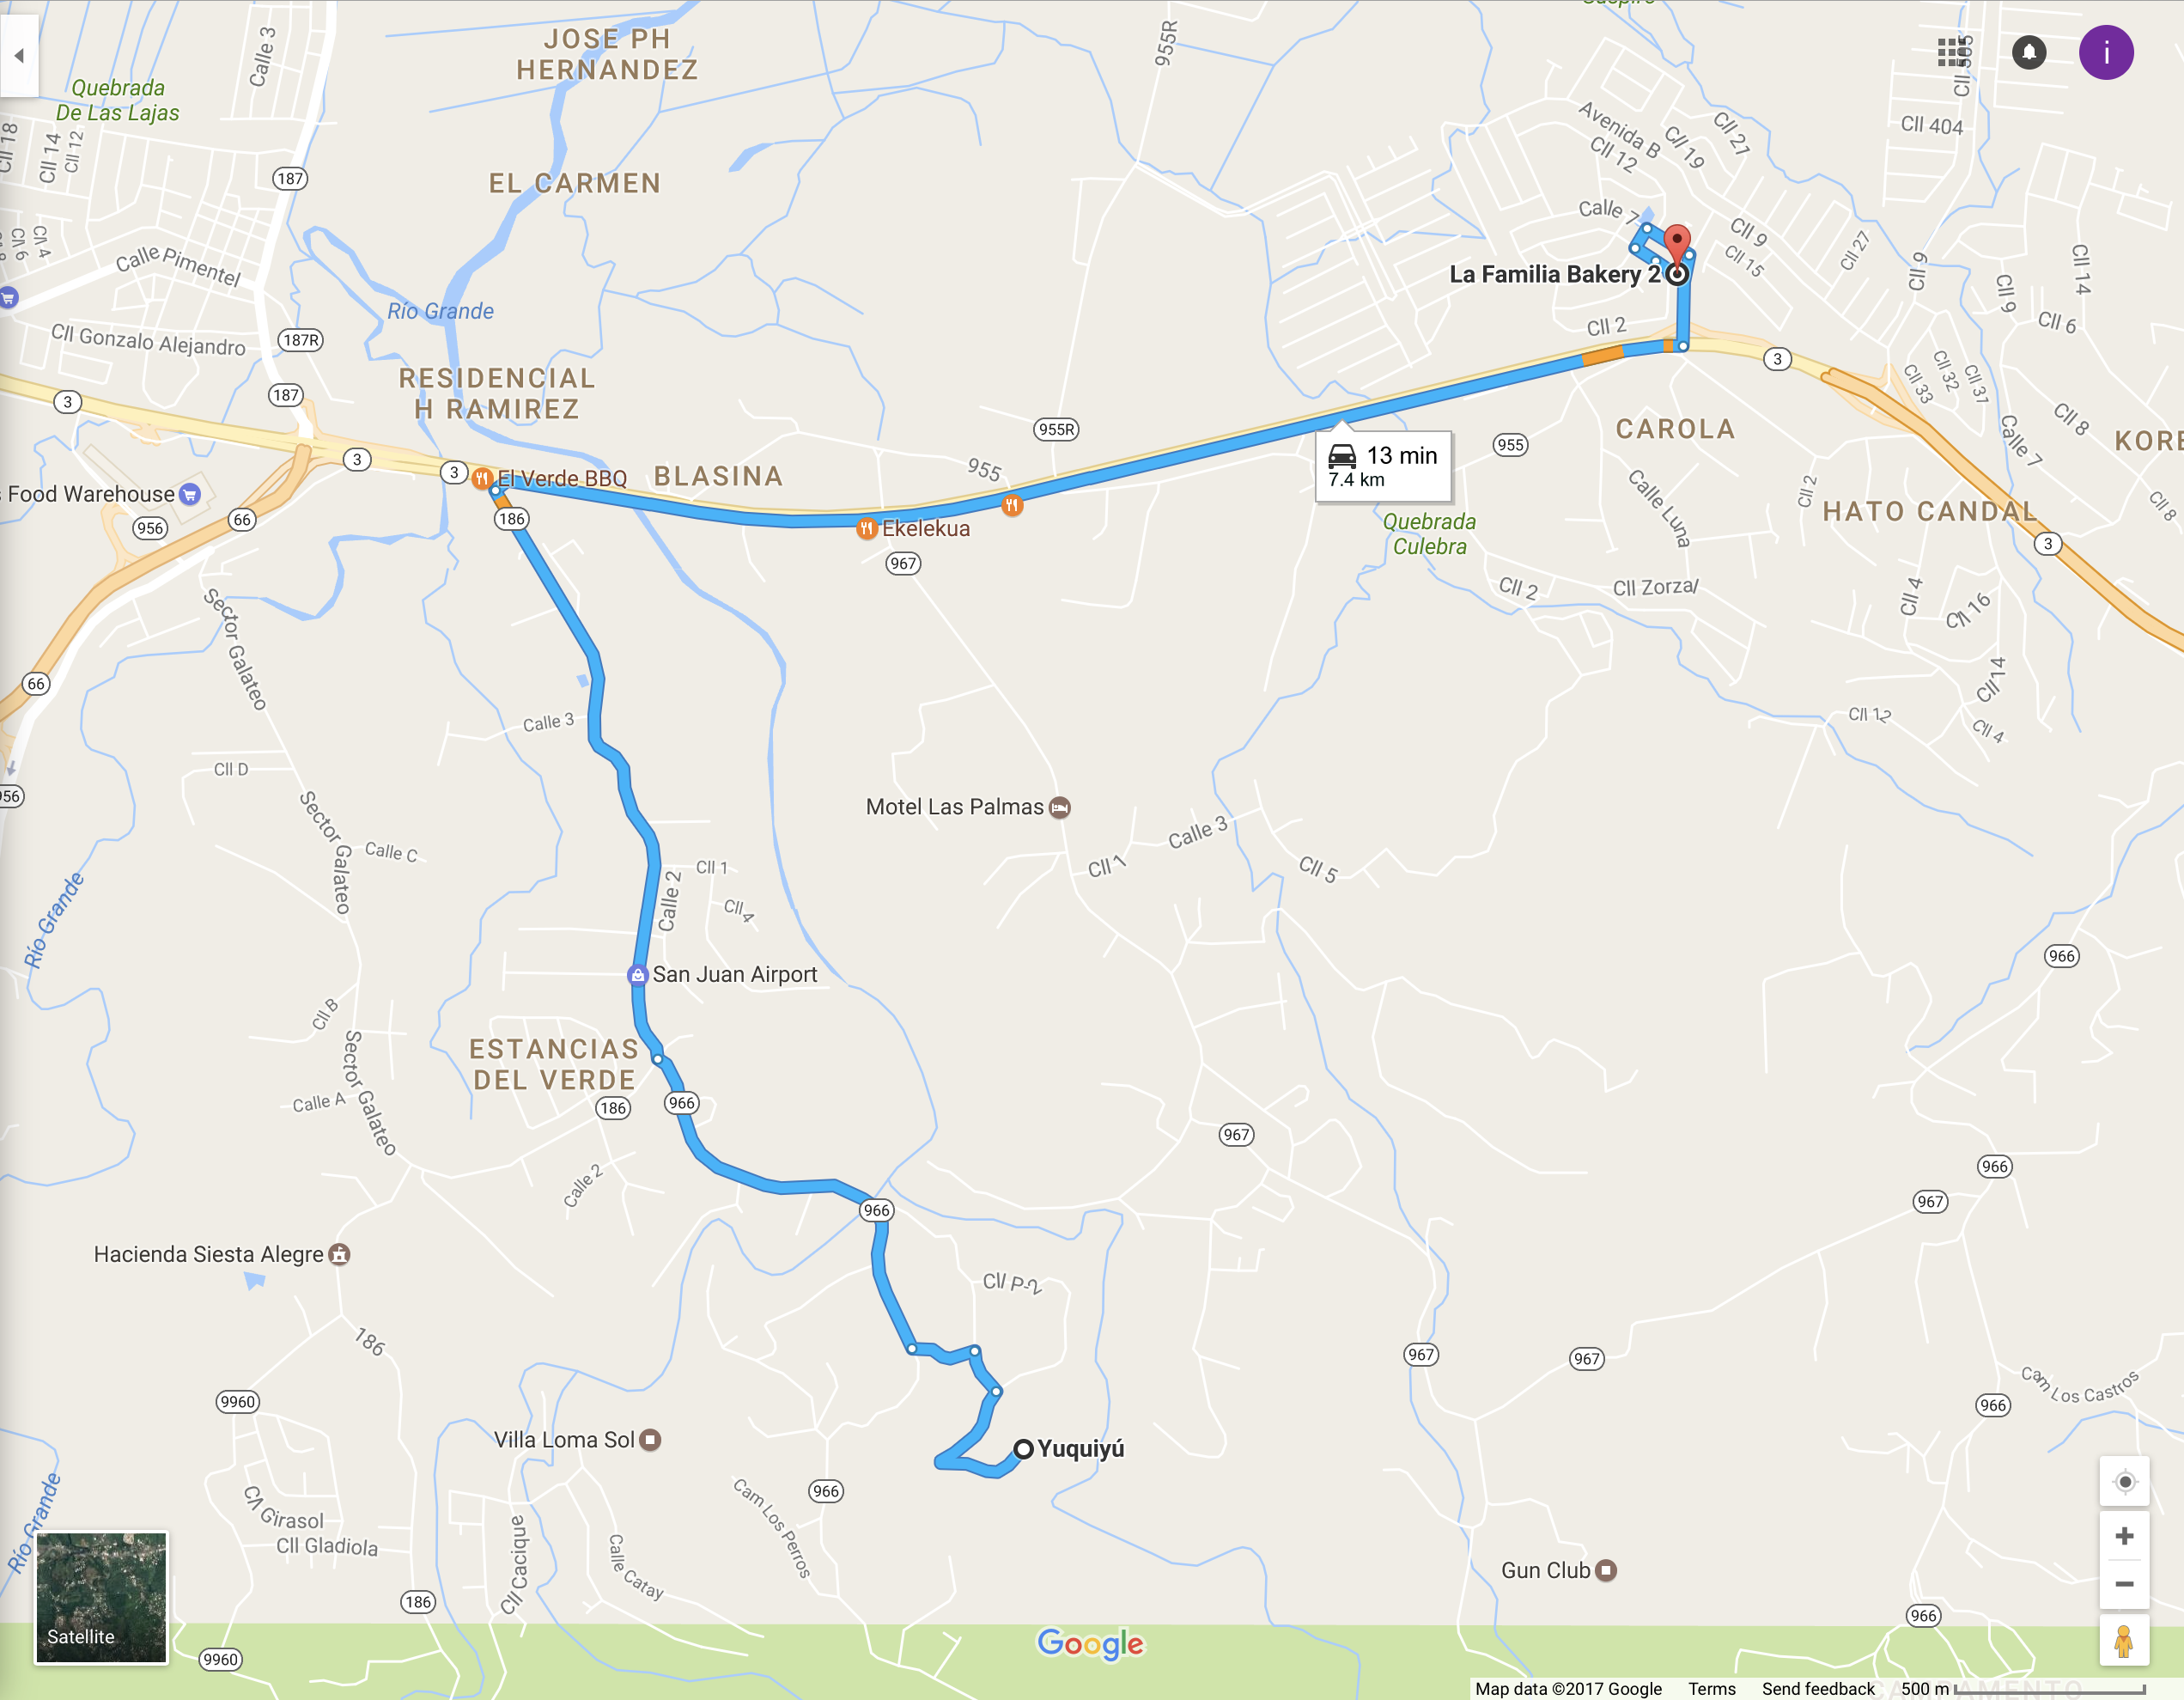Select the Yuquiyú route origin point
This screenshot has width=2184, height=1700.
(x=1023, y=1449)
